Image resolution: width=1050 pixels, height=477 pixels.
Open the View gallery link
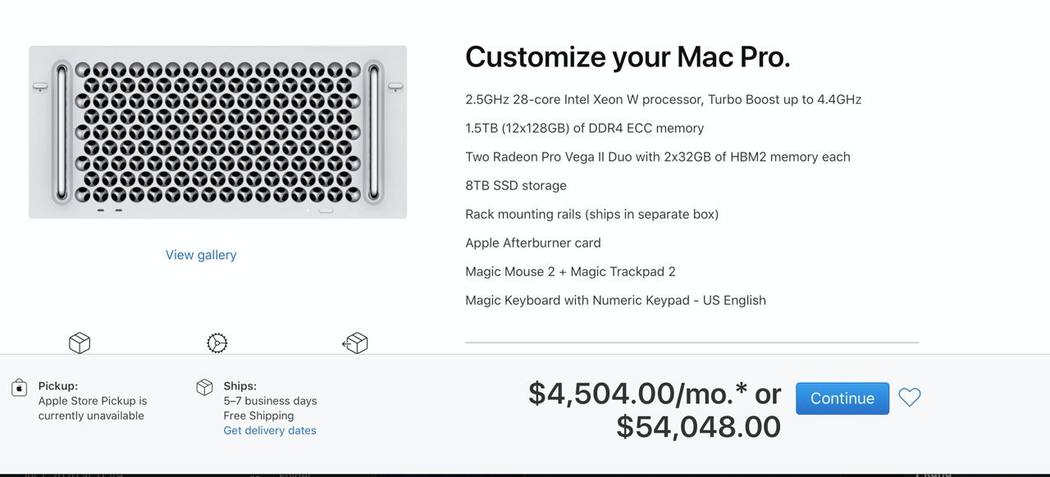[201, 255]
